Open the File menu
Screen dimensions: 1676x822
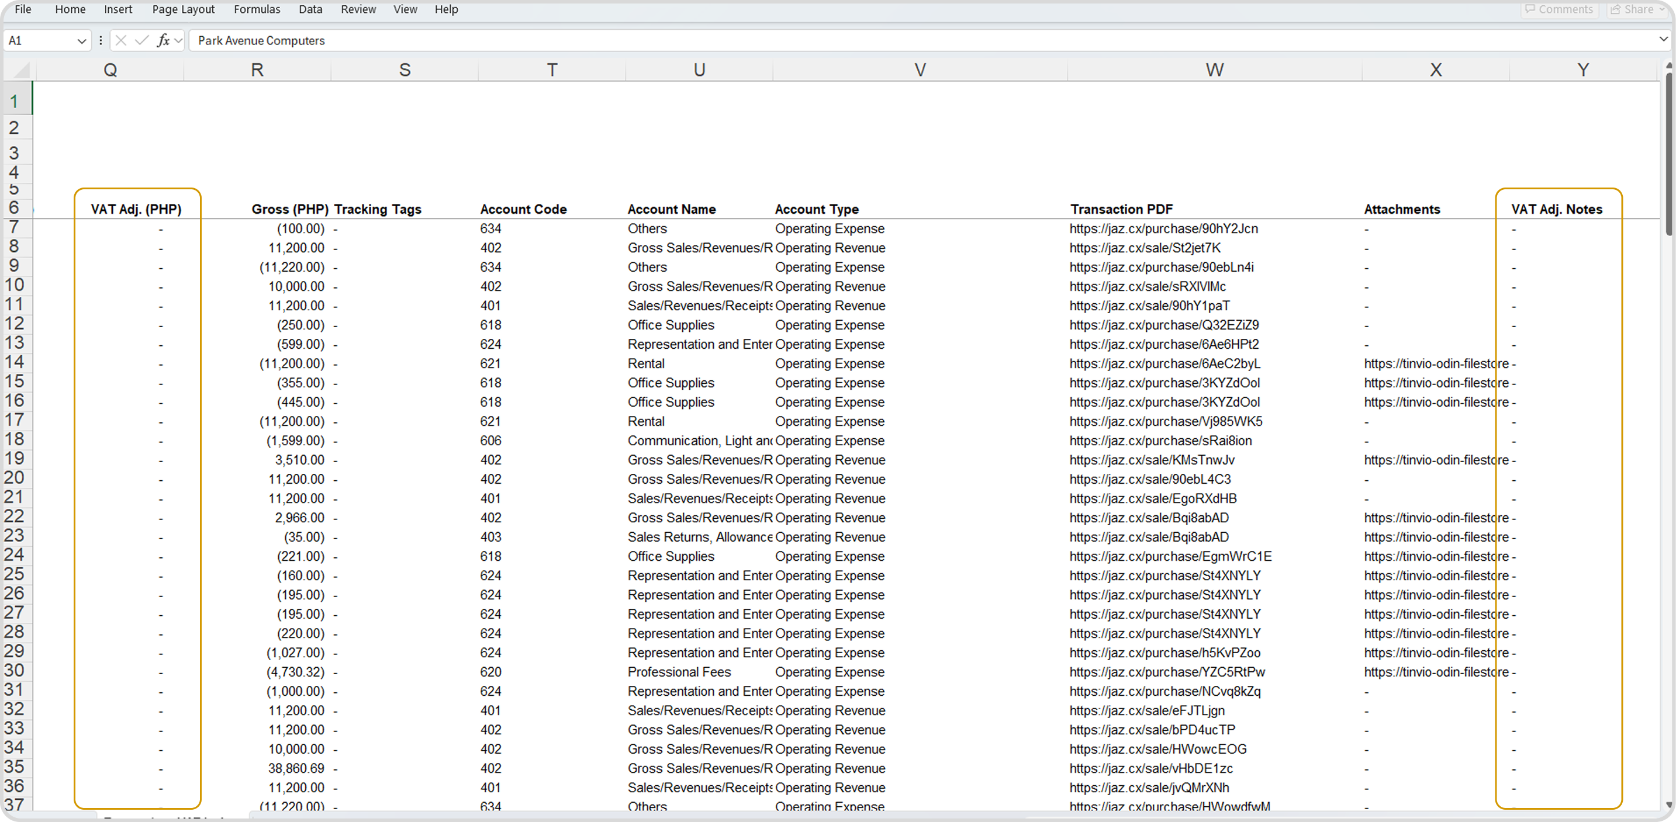[x=23, y=9]
